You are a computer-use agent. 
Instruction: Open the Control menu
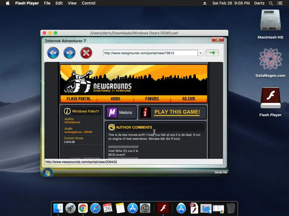(88, 3)
